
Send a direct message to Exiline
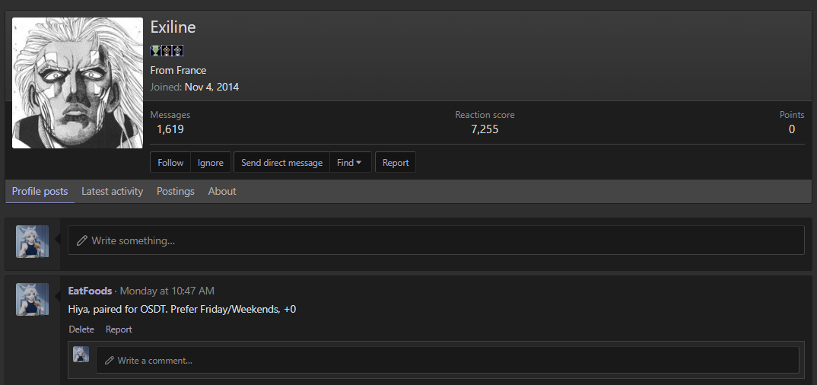[281, 163]
